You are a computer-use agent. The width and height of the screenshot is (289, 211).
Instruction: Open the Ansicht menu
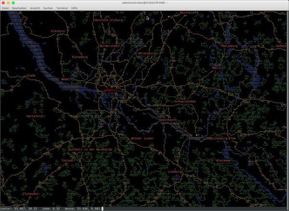pyautogui.click(x=35, y=8)
